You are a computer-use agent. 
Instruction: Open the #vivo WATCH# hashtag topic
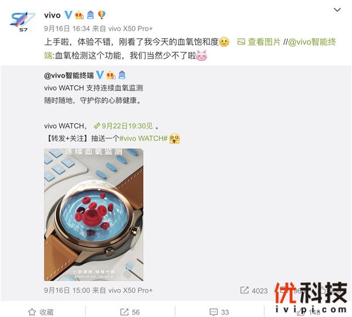pyautogui.click(x=144, y=139)
